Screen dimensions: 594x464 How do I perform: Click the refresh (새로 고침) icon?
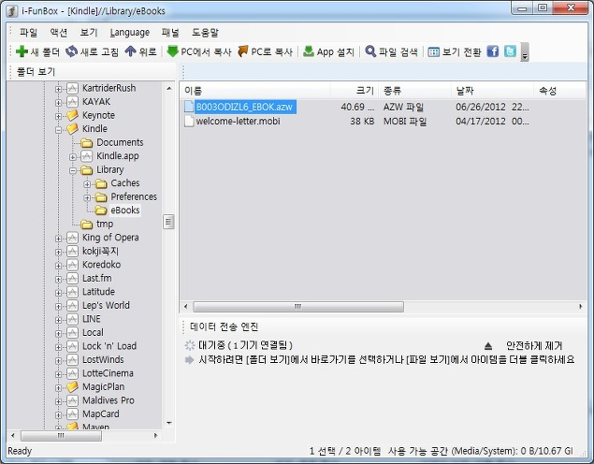coord(71,51)
